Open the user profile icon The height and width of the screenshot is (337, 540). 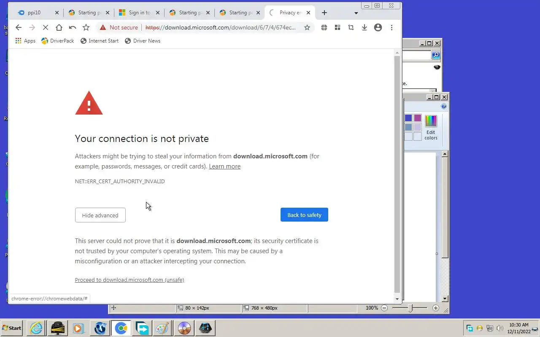pos(378,27)
